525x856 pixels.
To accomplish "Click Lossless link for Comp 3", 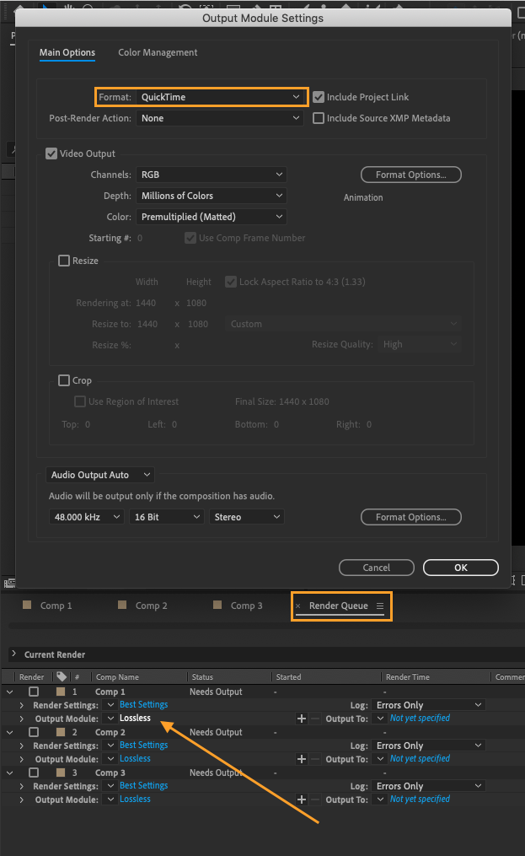I will tap(135, 799).
